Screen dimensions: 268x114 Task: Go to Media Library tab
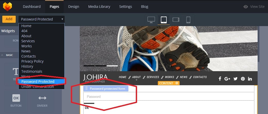(99, 6)
